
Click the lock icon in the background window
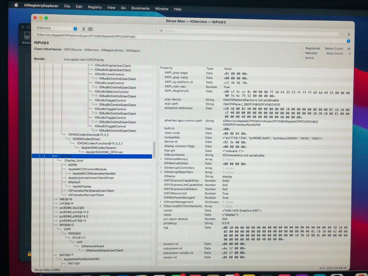tap(29, 254)
